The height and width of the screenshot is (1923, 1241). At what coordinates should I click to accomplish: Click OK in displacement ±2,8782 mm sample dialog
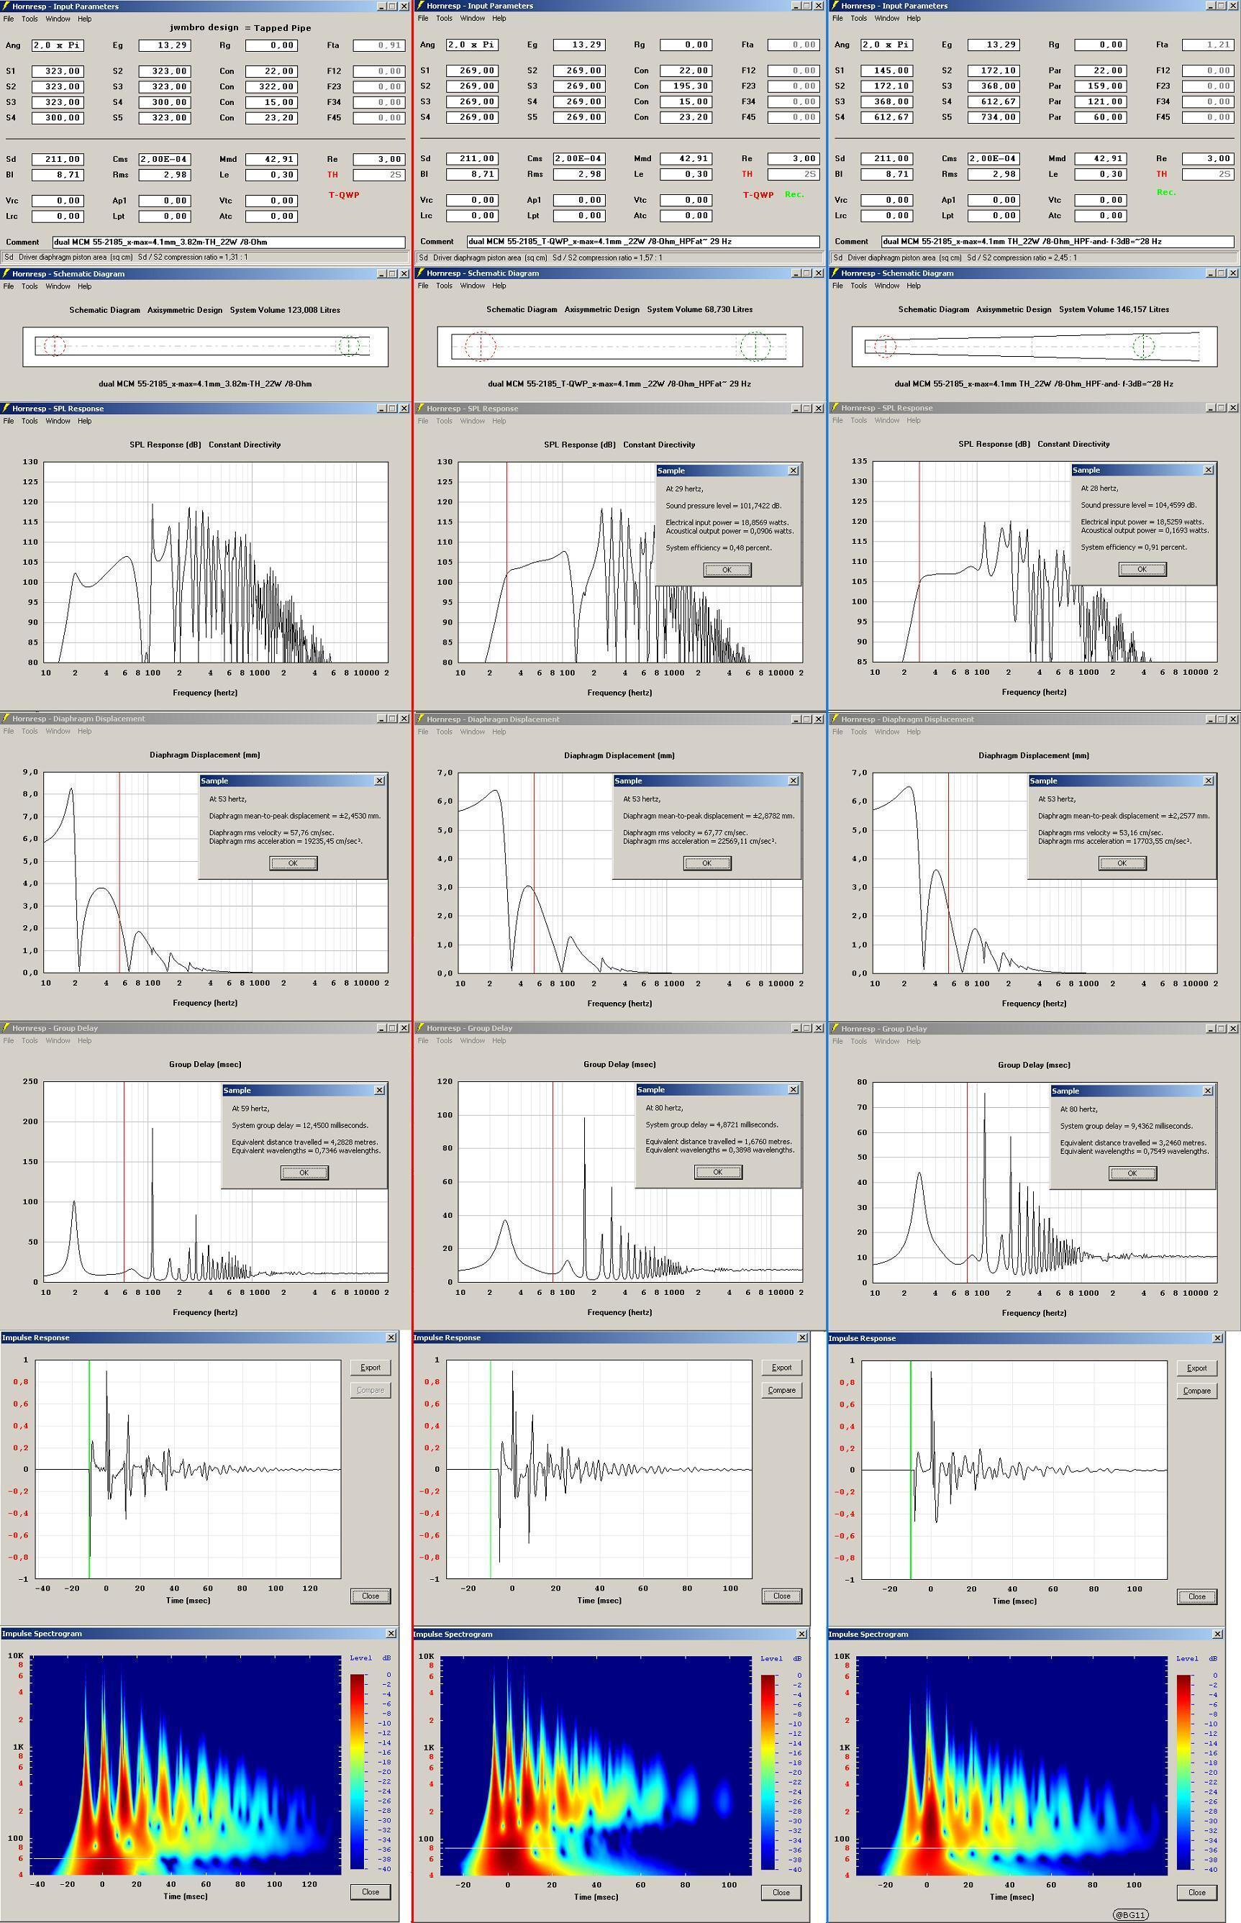click(706, 863)
